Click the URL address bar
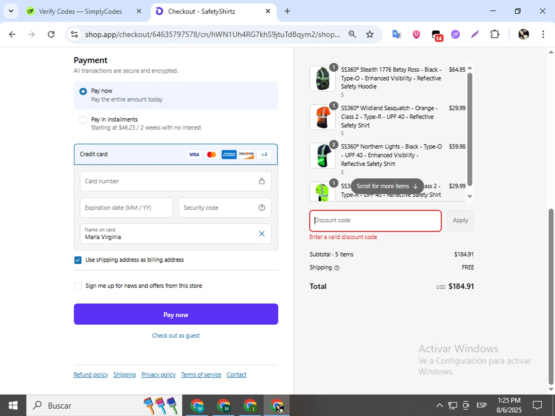Viewport: 555px width, 416px height. tap(212, 34)
